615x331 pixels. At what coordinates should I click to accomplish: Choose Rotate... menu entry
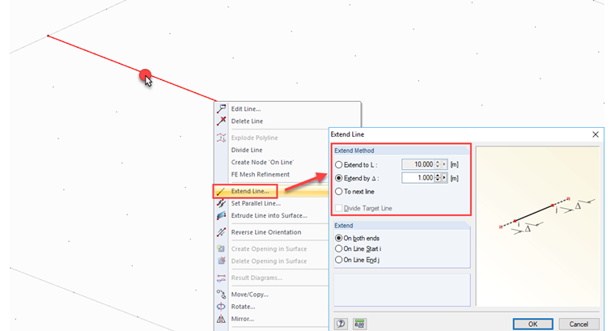tap(244, 307)
